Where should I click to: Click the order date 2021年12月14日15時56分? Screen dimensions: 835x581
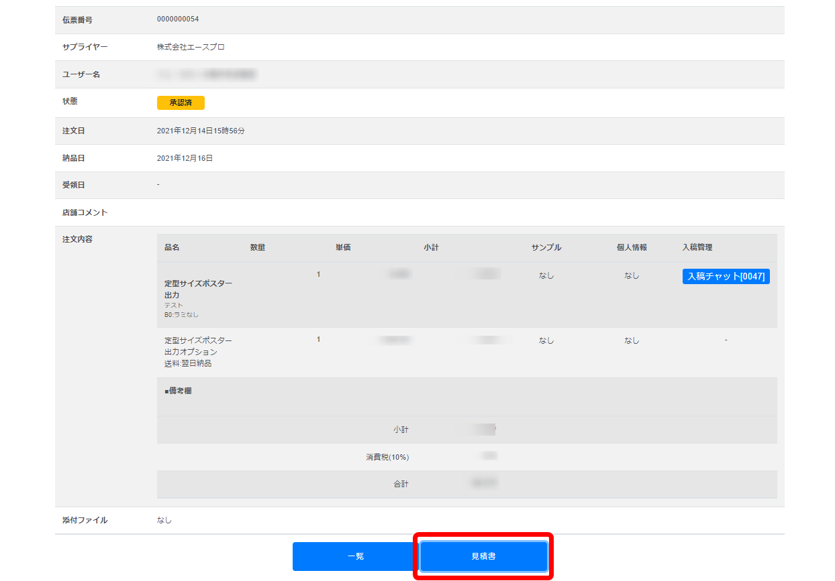pyautogui.click(x=201, y=131)
